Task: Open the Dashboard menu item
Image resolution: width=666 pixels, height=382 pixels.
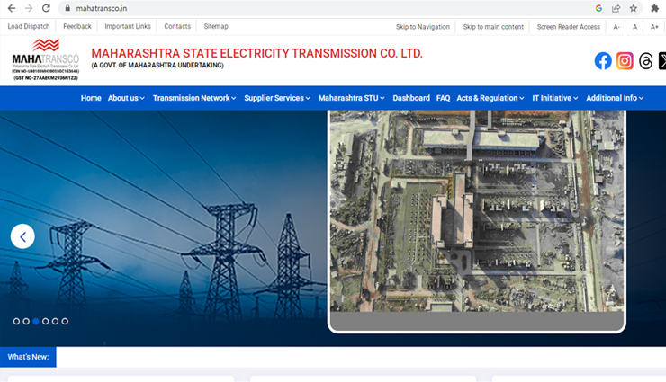Action: click(411, 98)
